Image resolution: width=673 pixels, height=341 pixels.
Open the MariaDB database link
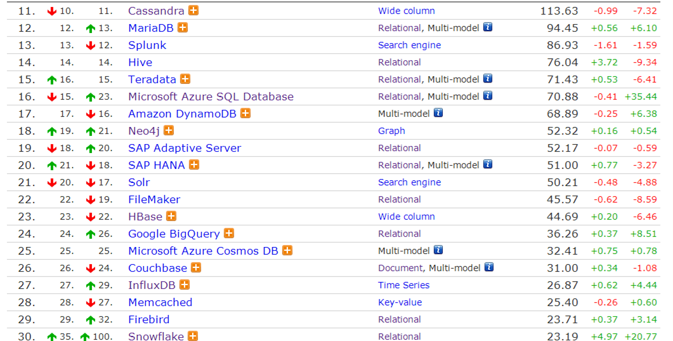click(151, 28)
